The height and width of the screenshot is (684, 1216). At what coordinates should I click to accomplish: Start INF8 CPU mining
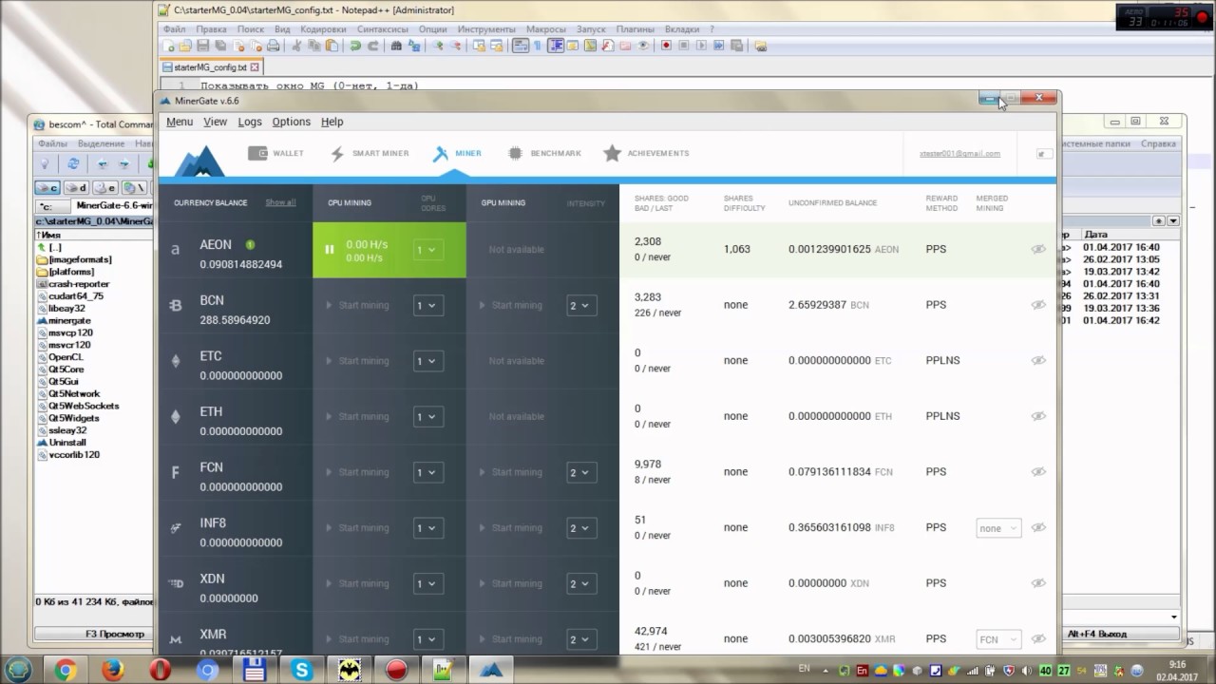357,528
